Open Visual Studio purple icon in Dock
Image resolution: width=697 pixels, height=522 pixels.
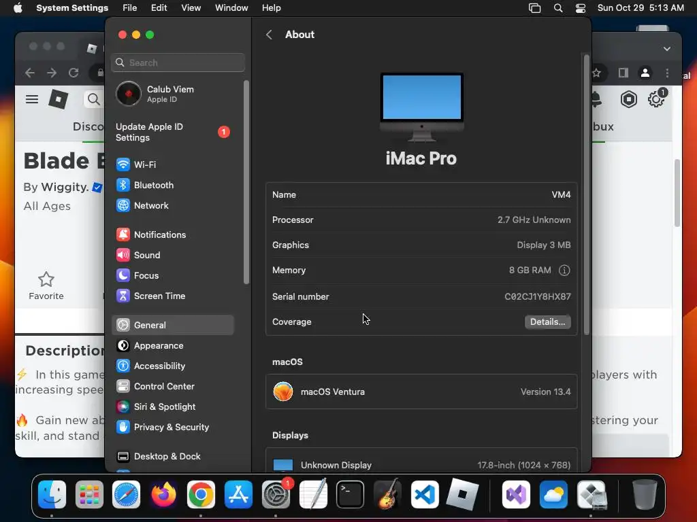[516, 494]
